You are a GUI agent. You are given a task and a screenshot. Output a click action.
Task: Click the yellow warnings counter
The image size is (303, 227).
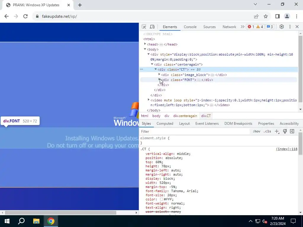260,27
